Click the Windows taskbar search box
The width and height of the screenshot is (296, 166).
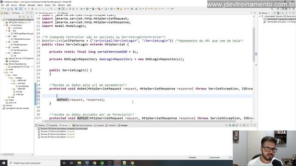(34, 163)
